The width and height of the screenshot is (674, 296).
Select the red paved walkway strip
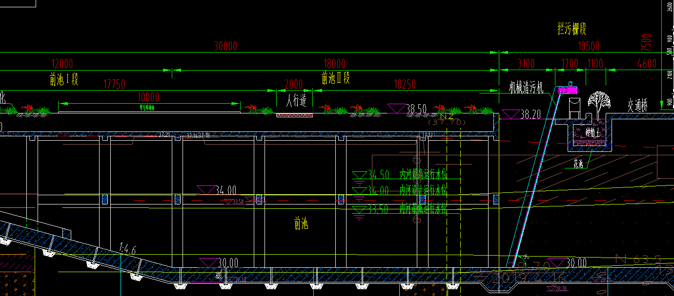294,115
